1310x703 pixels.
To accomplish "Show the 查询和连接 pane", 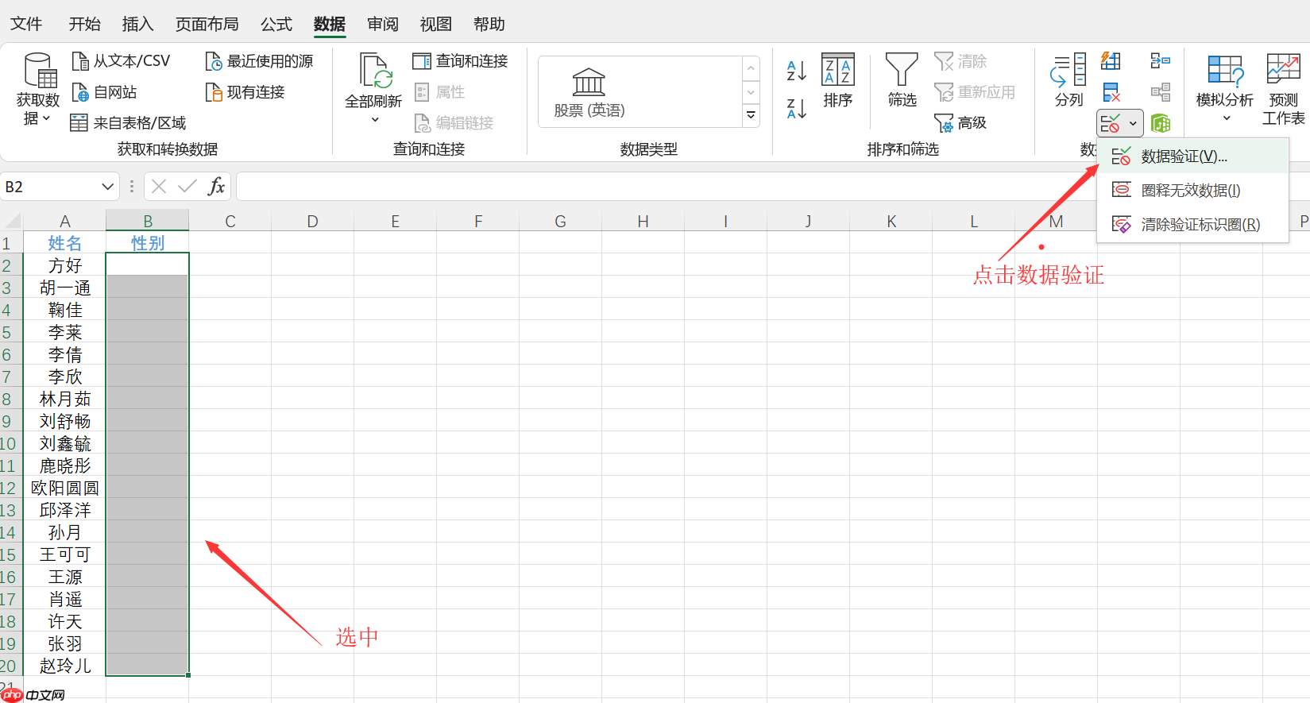I will 461,61.
